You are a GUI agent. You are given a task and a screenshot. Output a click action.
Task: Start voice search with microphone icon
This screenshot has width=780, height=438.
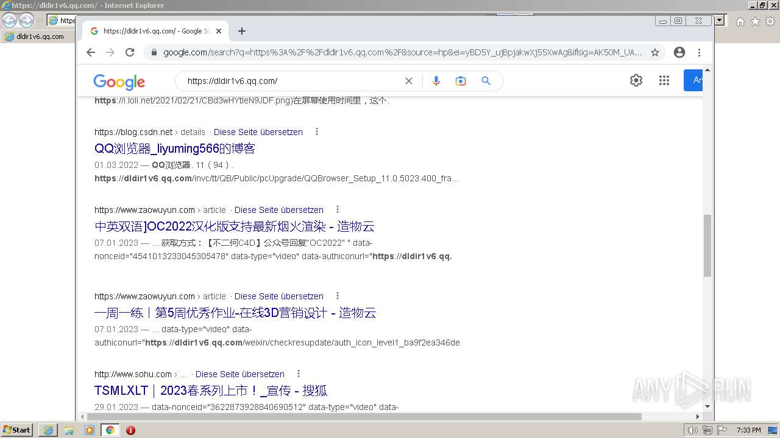coord(436,81)
